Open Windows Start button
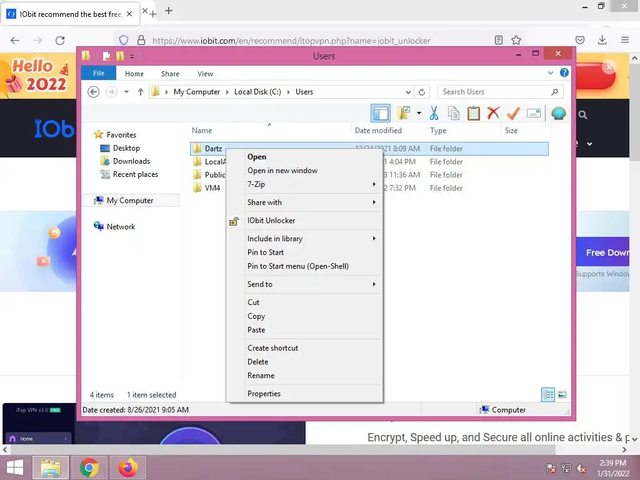The height and width of the screenshot is (480, 640). 15,467
